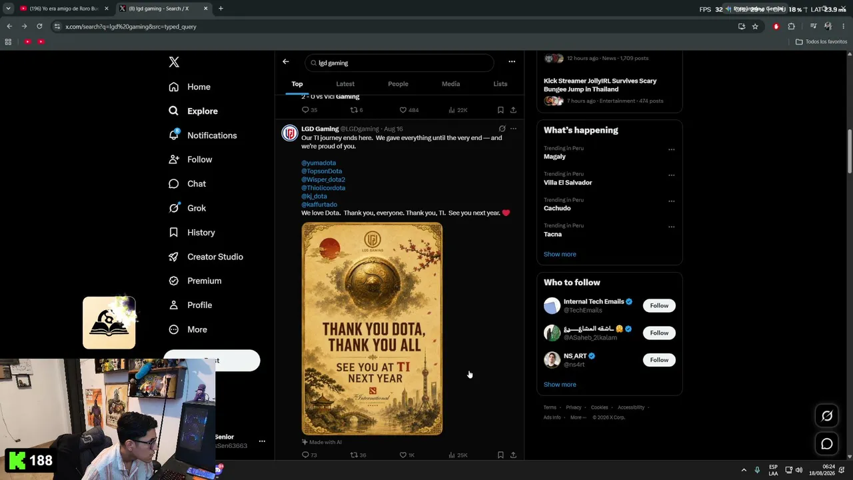The image size is (853, 480).
Task: Open the taskbar volume control
Action: click(x=799, y=470)
